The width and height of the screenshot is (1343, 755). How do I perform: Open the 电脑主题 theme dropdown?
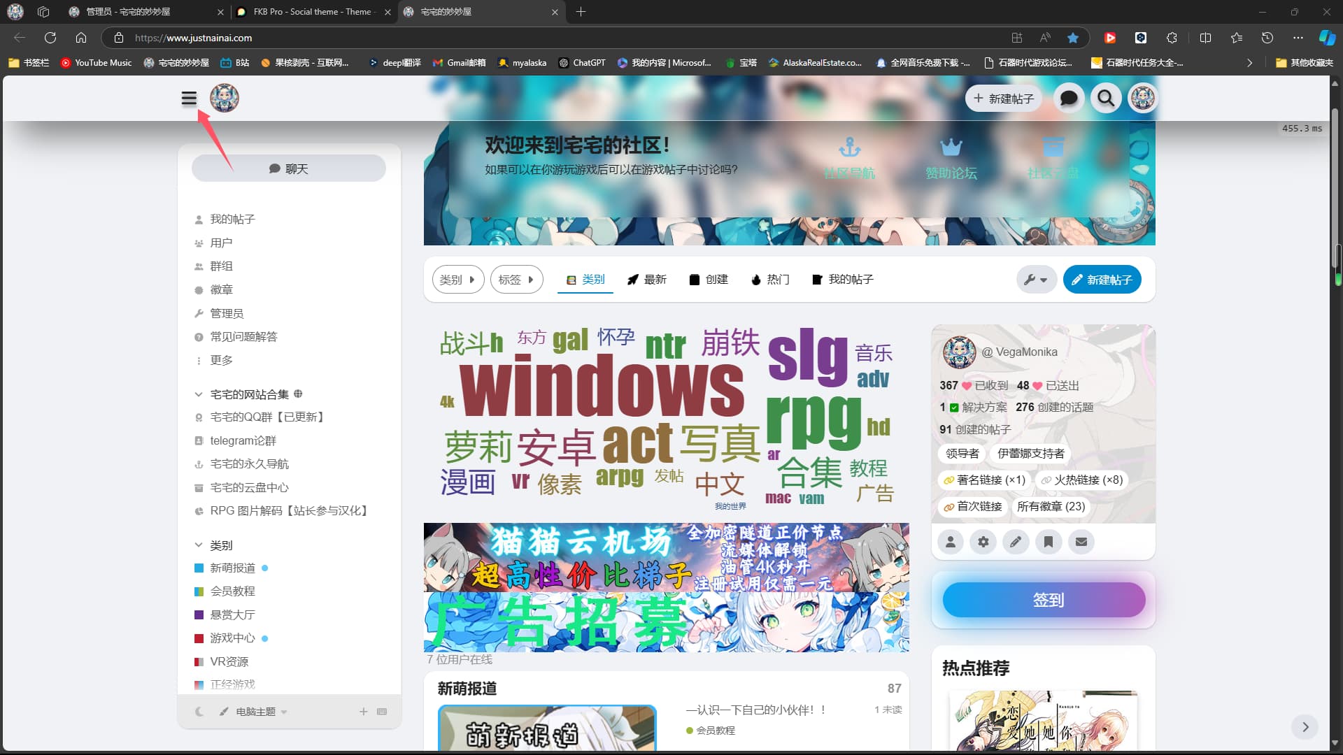click(x=255, y=712)
